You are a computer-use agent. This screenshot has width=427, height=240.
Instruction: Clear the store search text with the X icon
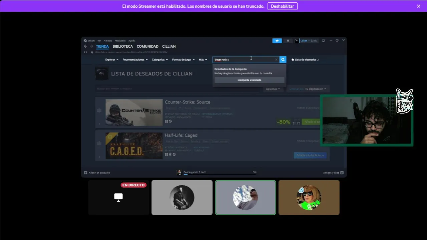(x=276, y=60)
